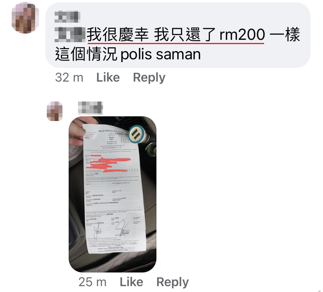Click the red-underlined text 我只還了 rm200
Screen dimensions: 323x292
pos(209,35)
